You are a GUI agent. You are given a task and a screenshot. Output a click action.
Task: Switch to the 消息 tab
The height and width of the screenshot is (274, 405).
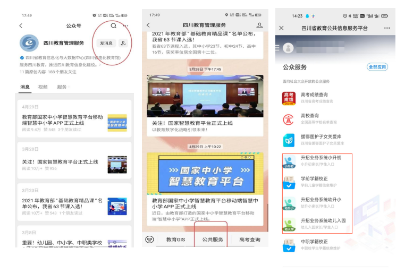[x=25, y=87]
